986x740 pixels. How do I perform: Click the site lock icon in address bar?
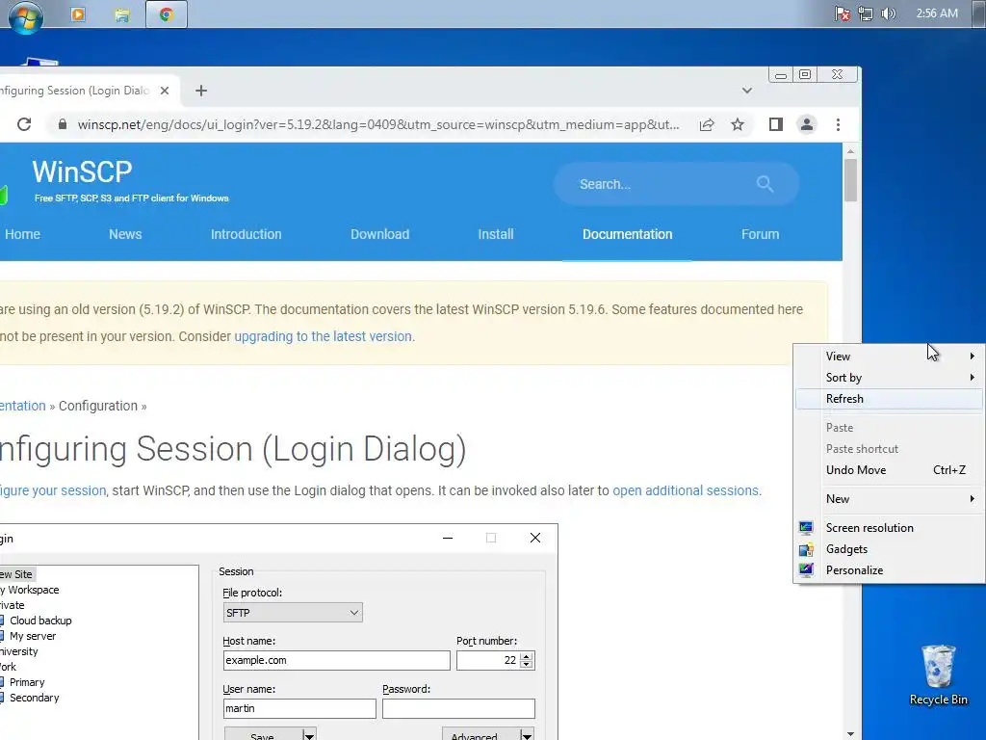tap(62, 124)
